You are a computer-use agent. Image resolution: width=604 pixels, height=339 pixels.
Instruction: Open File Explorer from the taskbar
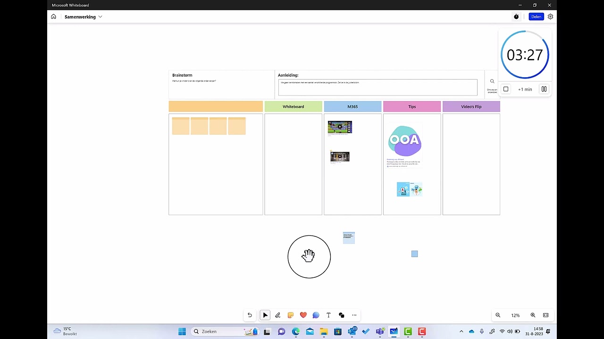tap(324, 331)
